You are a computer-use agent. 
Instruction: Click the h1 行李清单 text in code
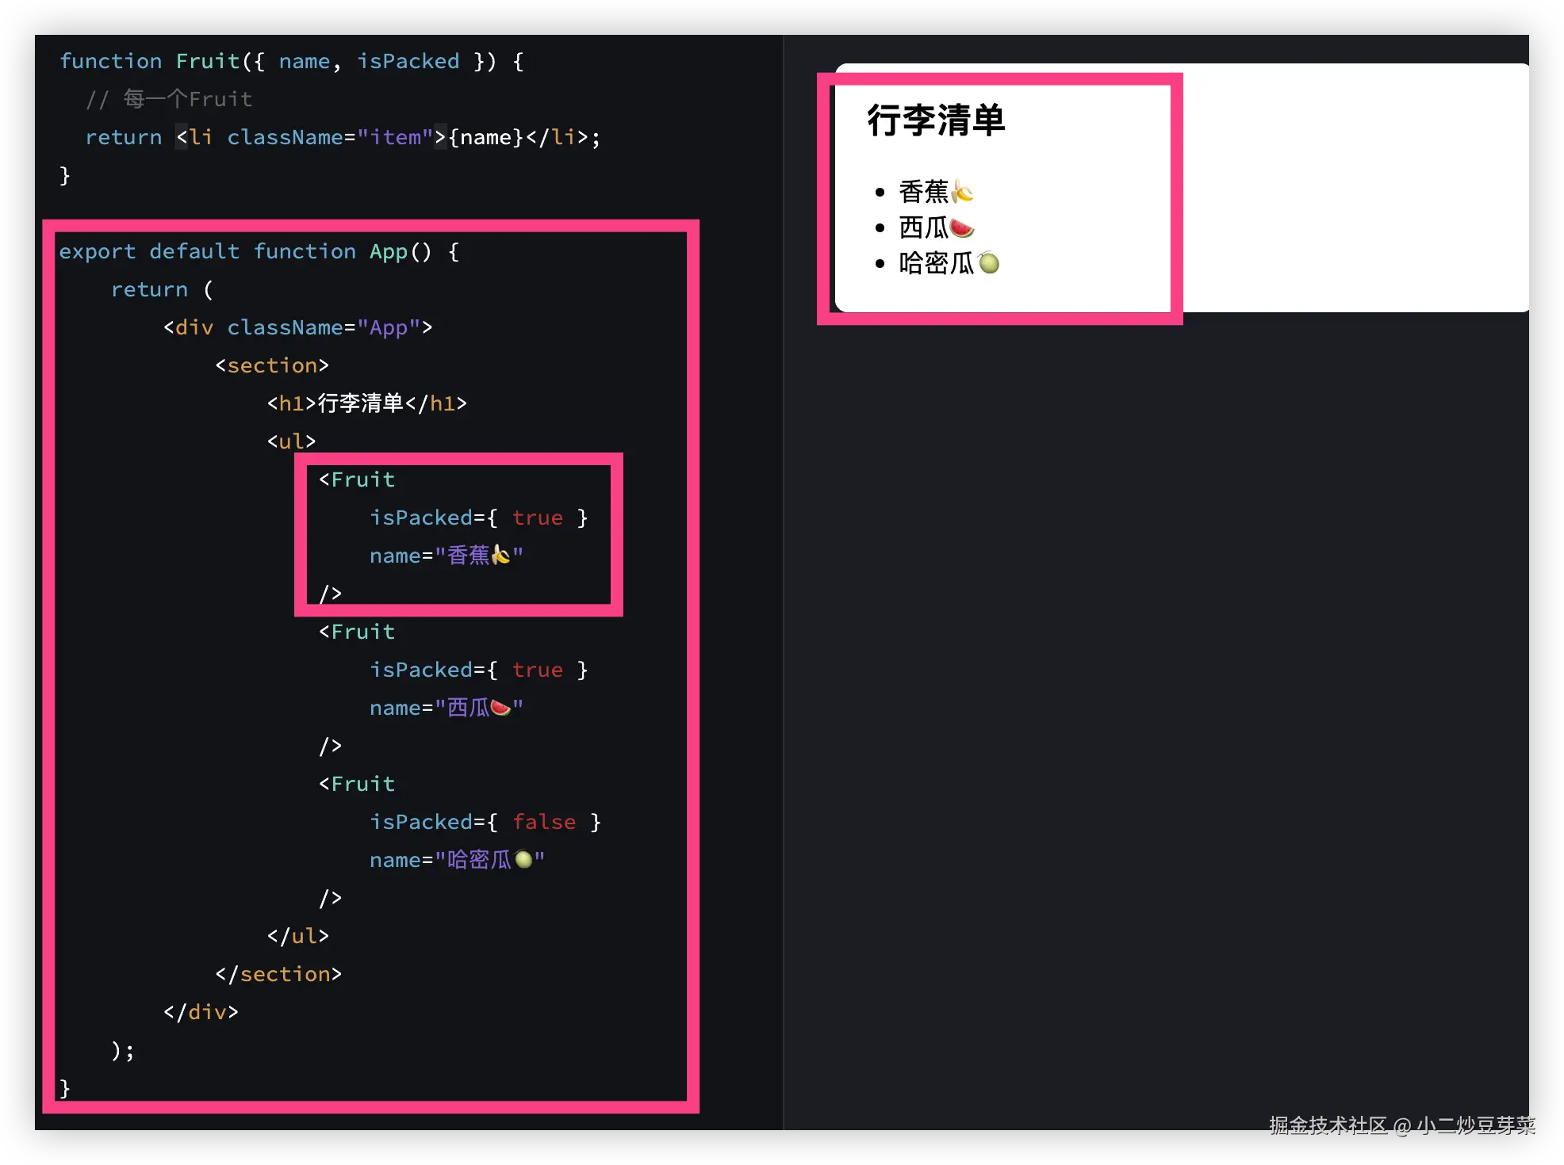(361, 403)
